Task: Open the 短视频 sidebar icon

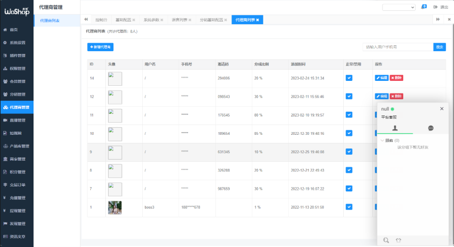Action: tap(5, 133)
